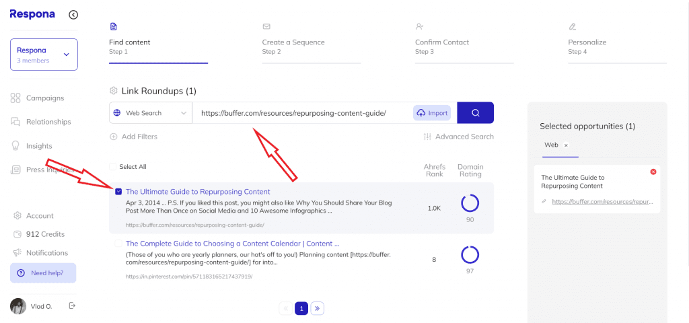
Task: Open the buffer.com link in Selected opportunities
Action: pos(602,202)
